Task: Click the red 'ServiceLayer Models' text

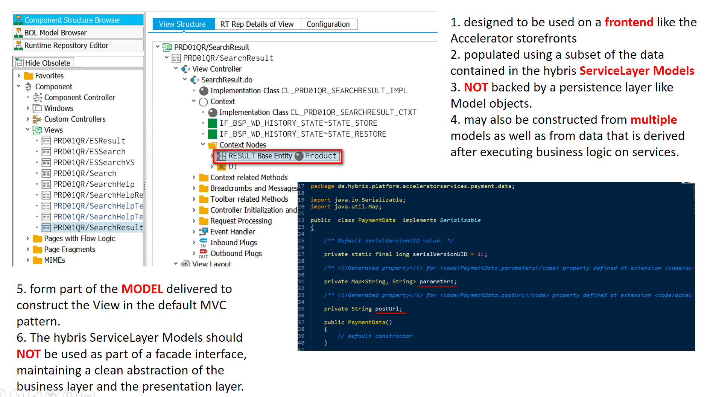Action: (637, 71)
